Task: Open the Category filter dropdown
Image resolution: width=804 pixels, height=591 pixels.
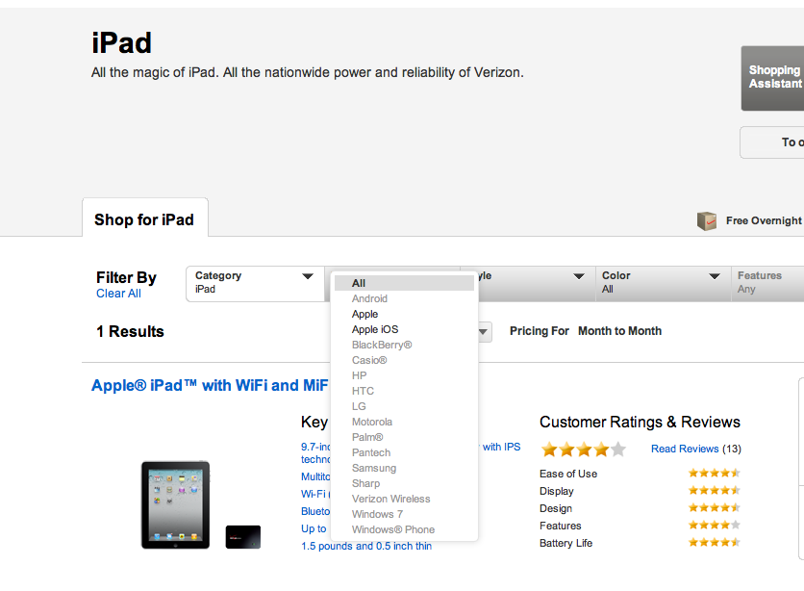Action: tap(255, 283)
